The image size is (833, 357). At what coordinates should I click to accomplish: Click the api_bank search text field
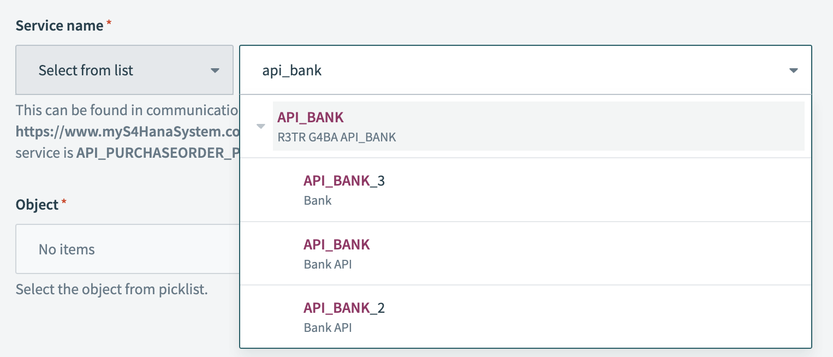click(491, 70)
